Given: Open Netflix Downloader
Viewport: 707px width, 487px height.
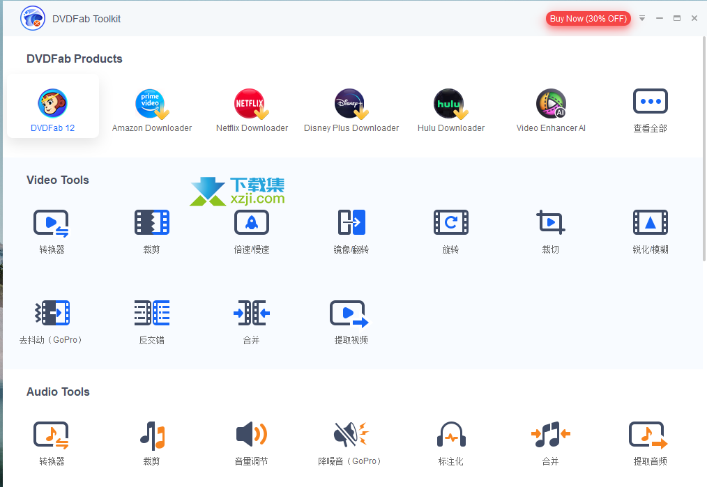Looking at the screenshot, I should [x=252, y=110].
